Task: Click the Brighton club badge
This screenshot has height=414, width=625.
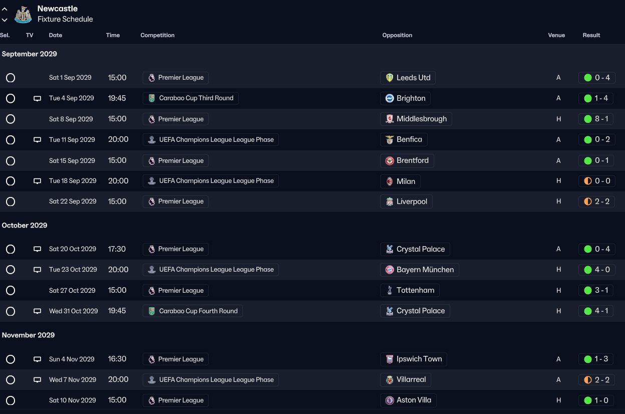Action: click(390, 98)
